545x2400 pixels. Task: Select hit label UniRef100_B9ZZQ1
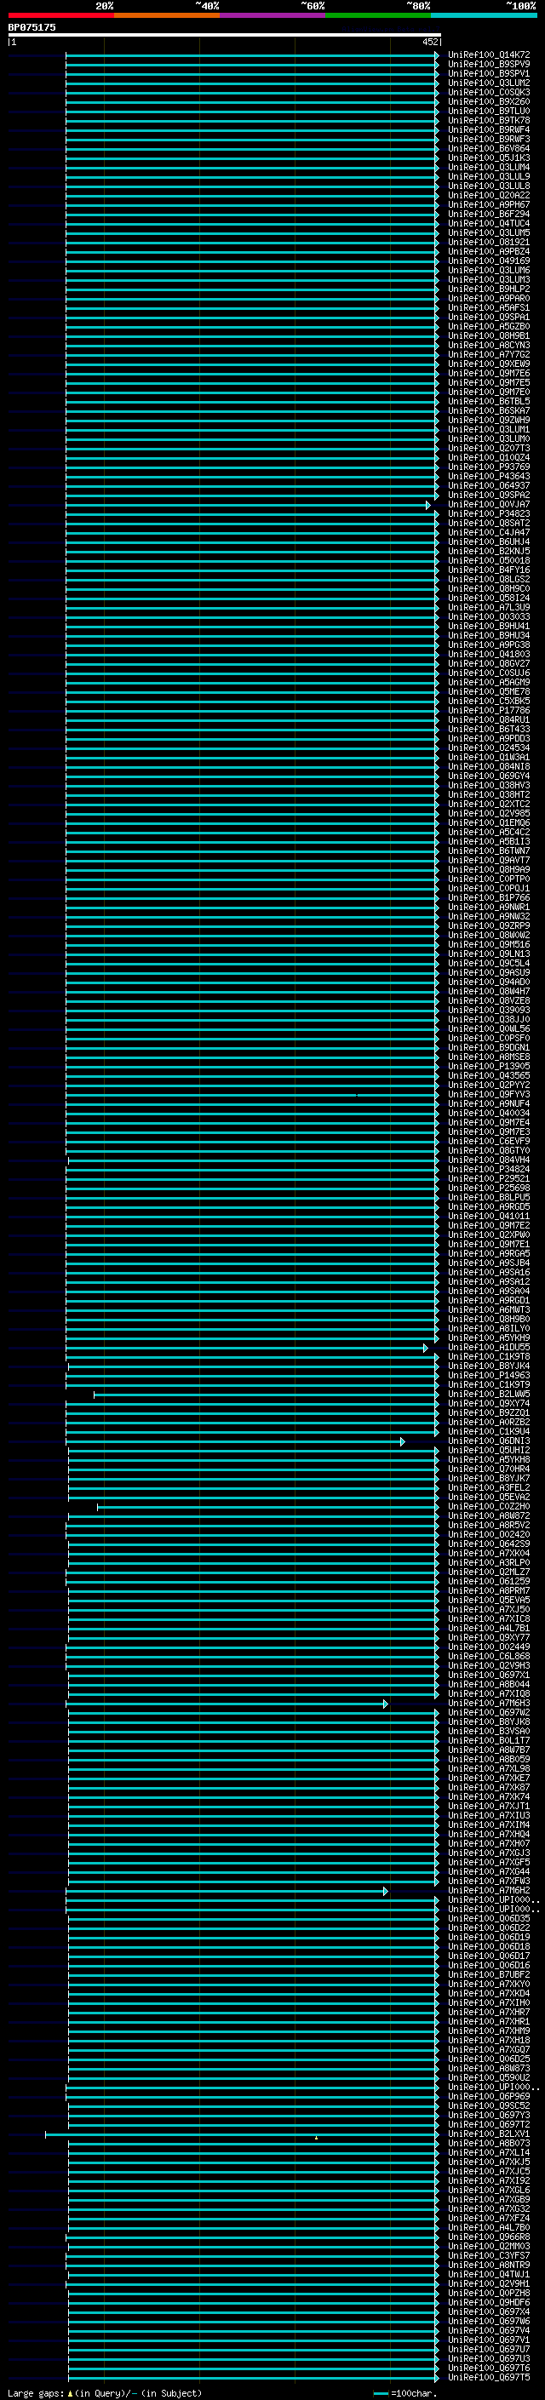488,1413
